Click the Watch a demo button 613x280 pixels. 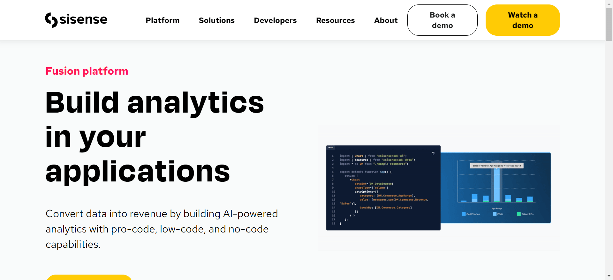523,20
